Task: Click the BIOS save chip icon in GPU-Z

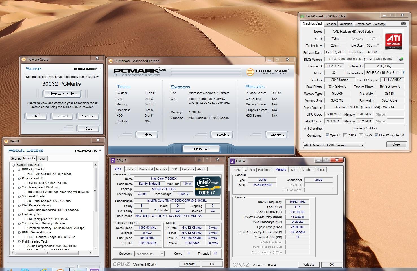Action: [x=401, y=59]
